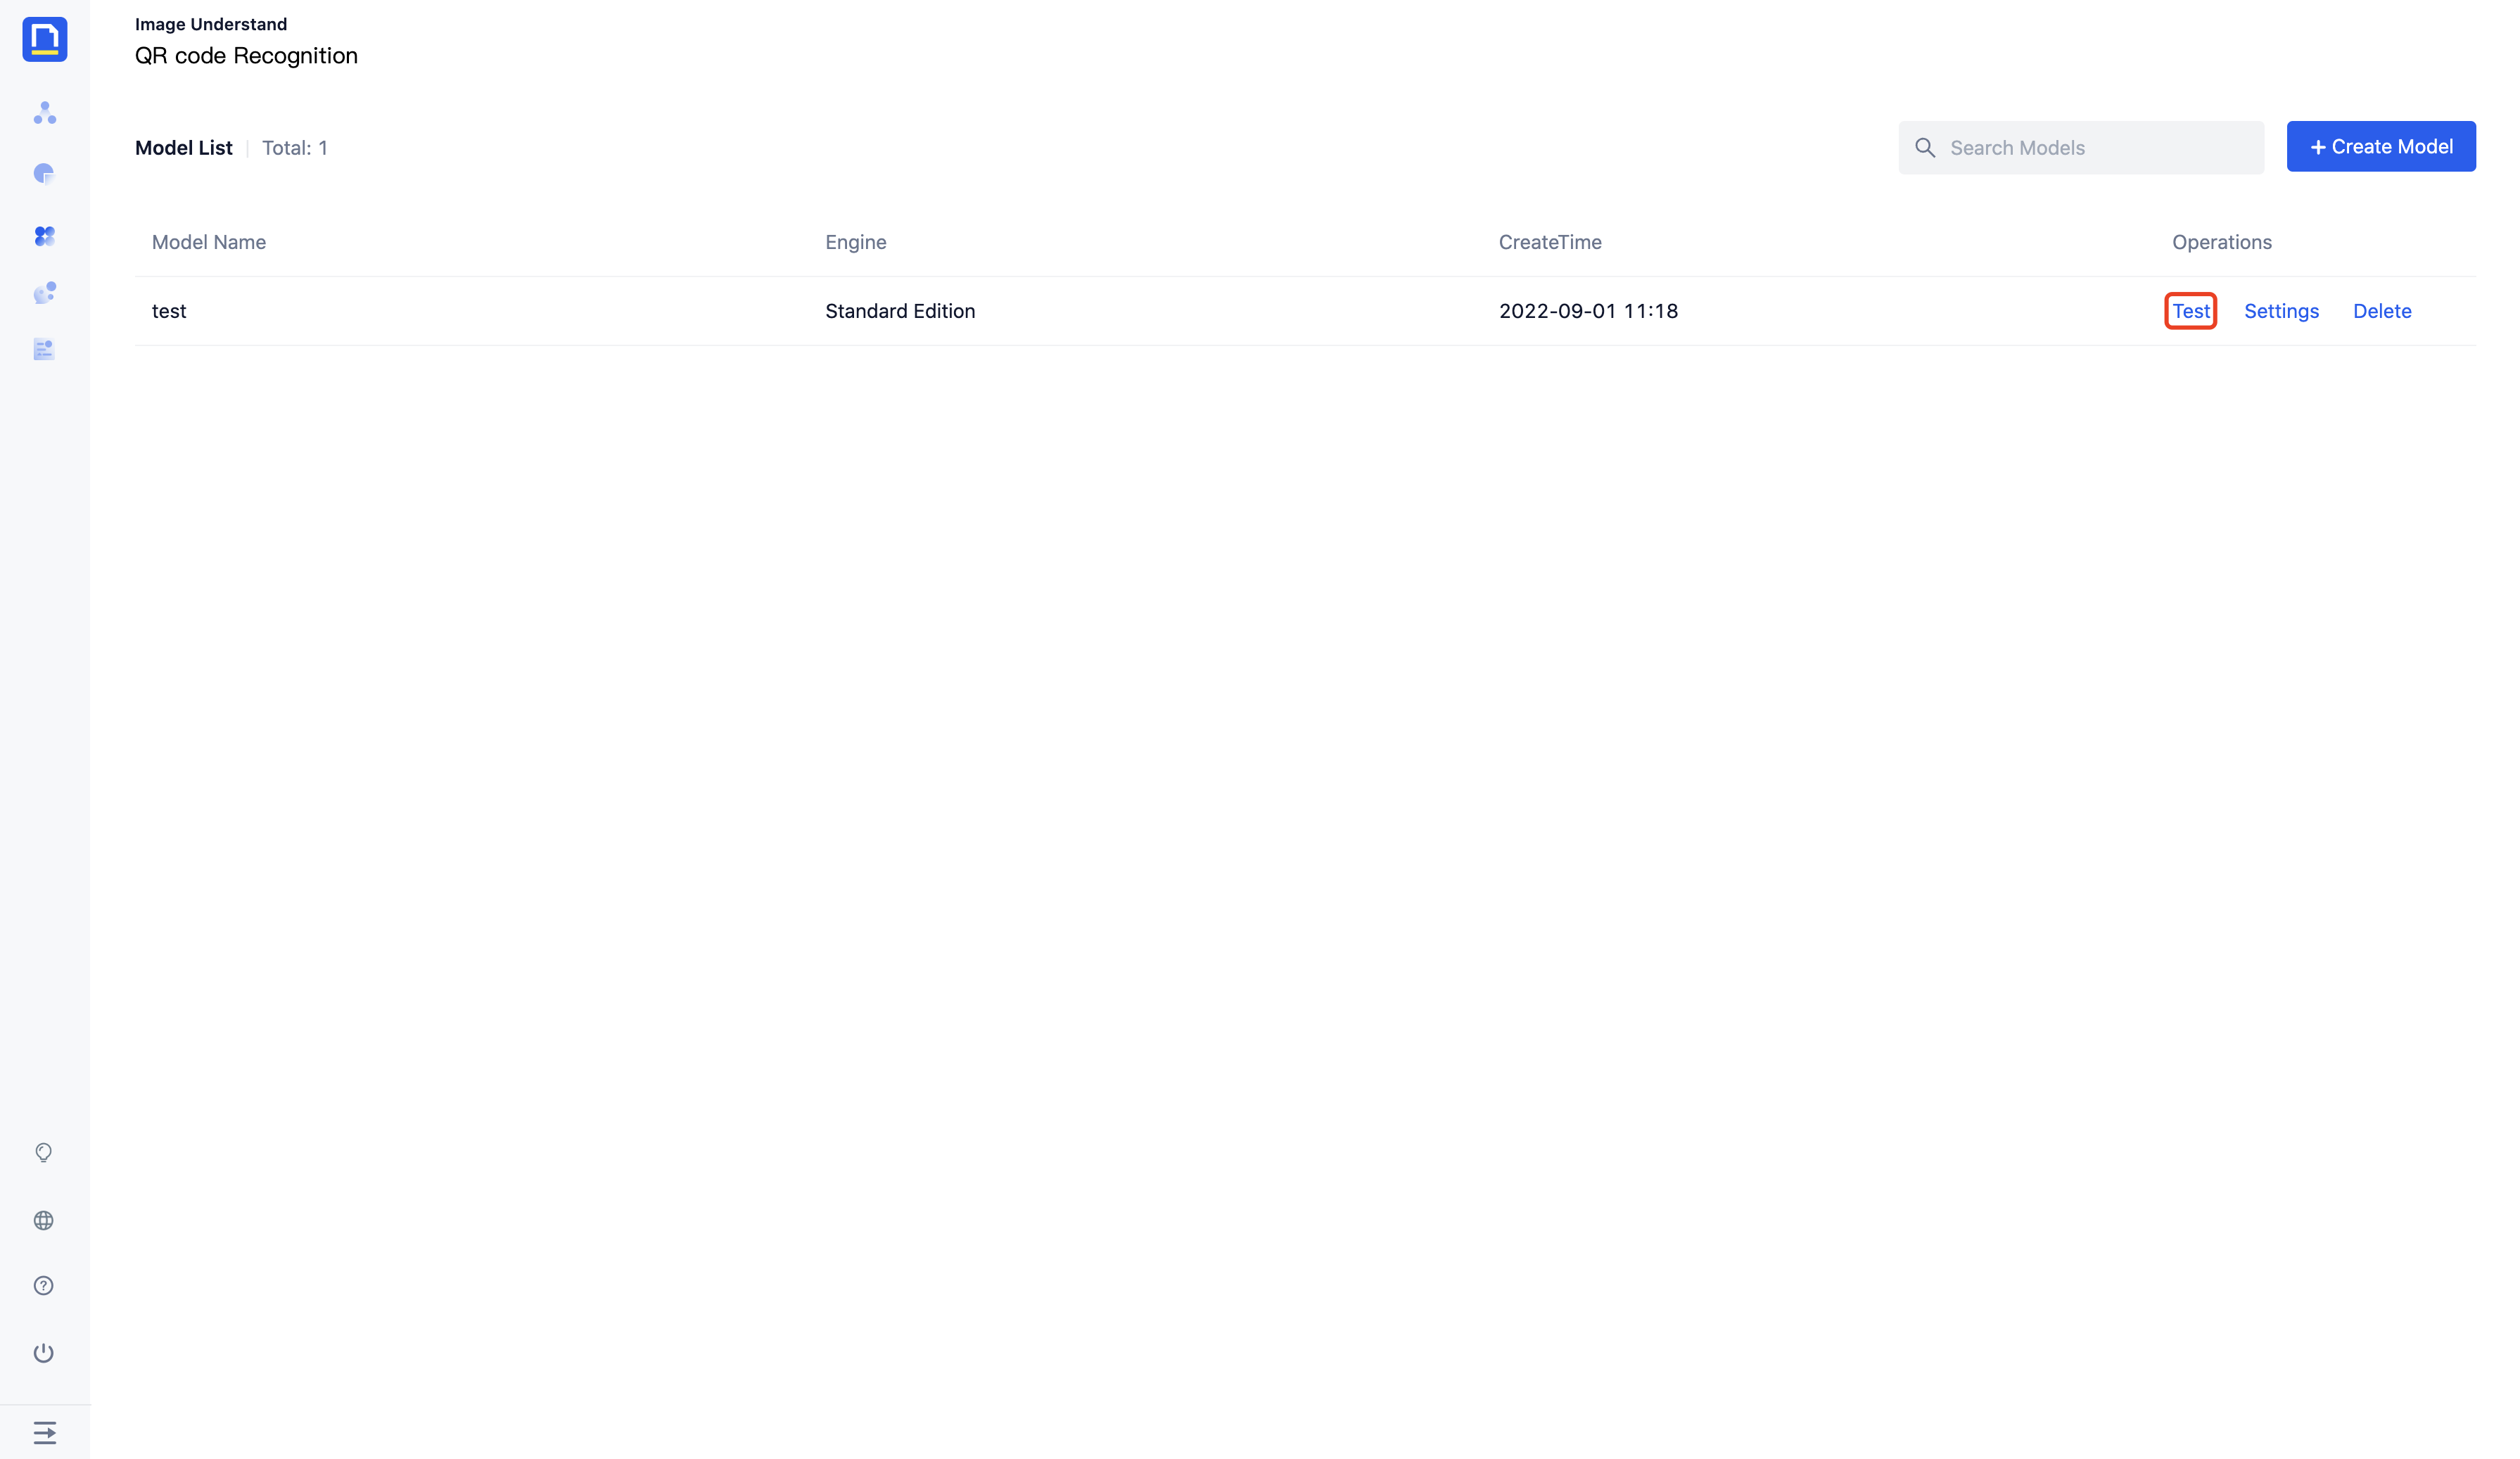Click the 'Image Understand' breadcrumb text

pyautogui.click(x=211, y=24)
